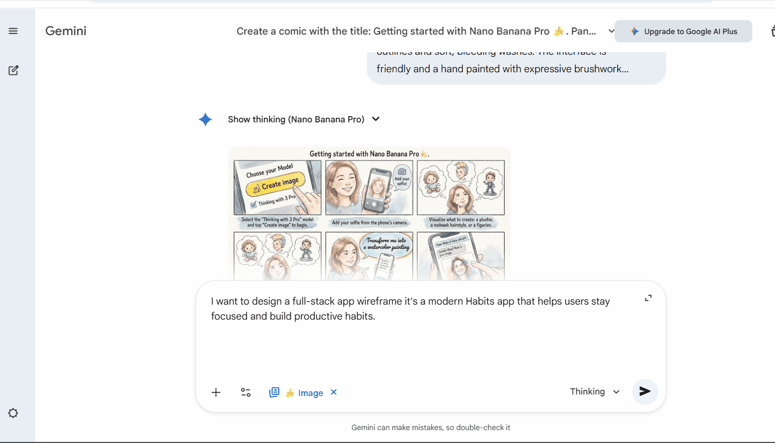Remove the Image tool with X

coord(334,392)
